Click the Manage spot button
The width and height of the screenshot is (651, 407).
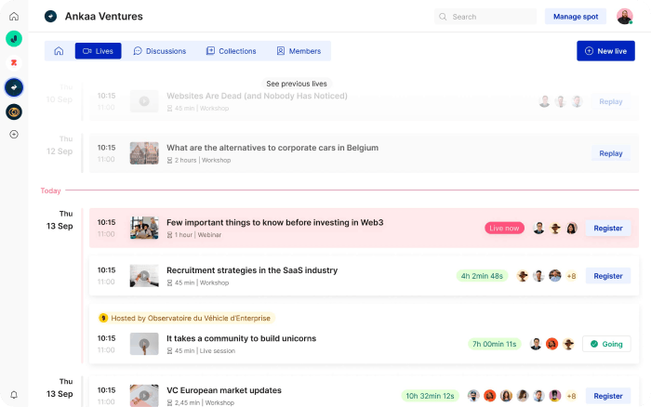pos(576,17)
